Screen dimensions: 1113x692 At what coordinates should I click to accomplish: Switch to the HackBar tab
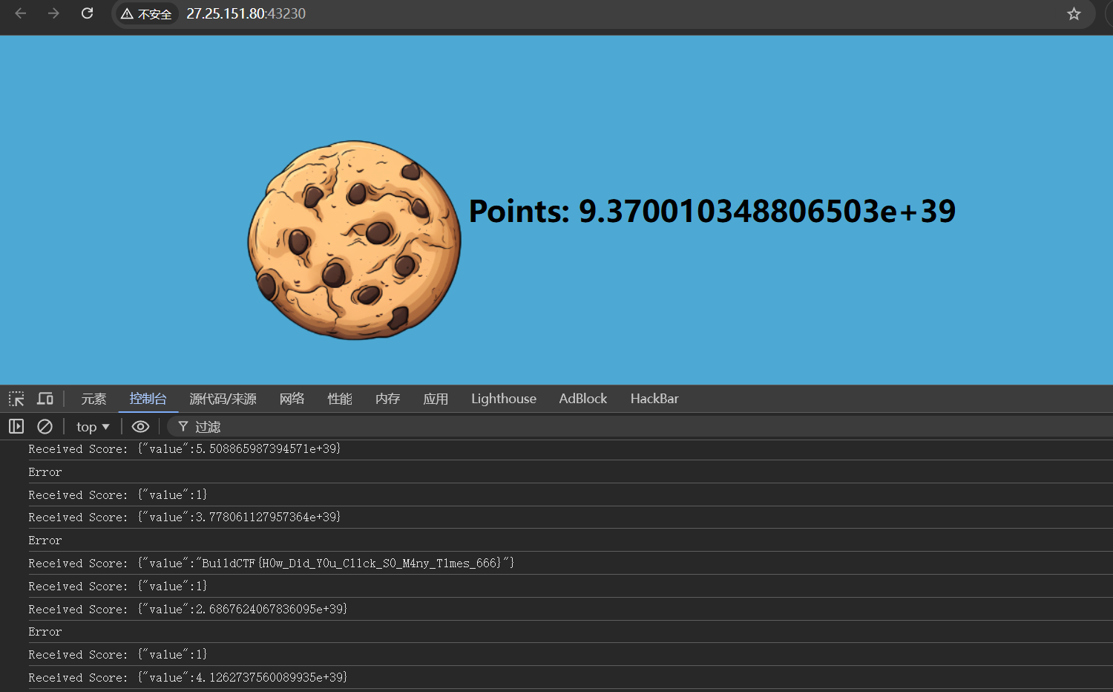(x=654, y=399)
